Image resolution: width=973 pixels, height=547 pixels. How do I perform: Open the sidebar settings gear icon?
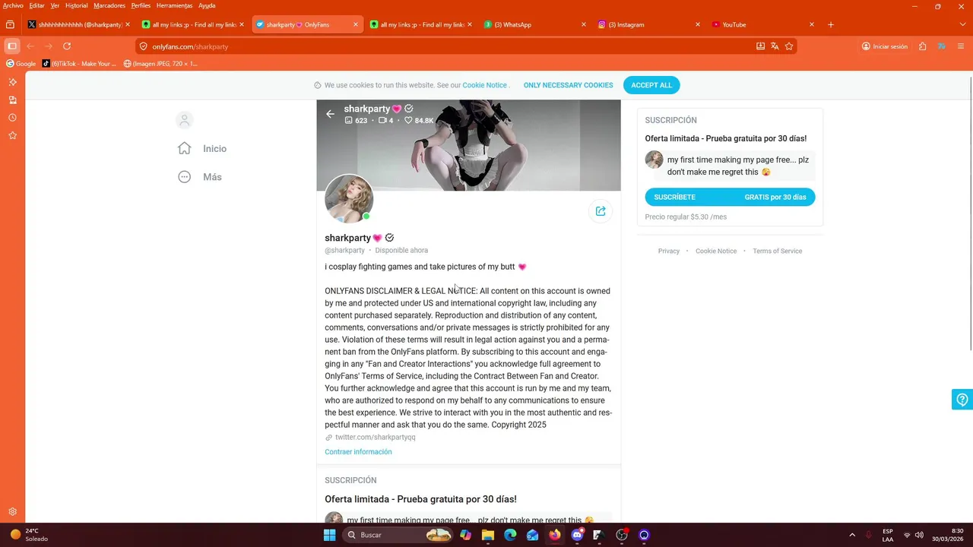click(x=12, y=512)
